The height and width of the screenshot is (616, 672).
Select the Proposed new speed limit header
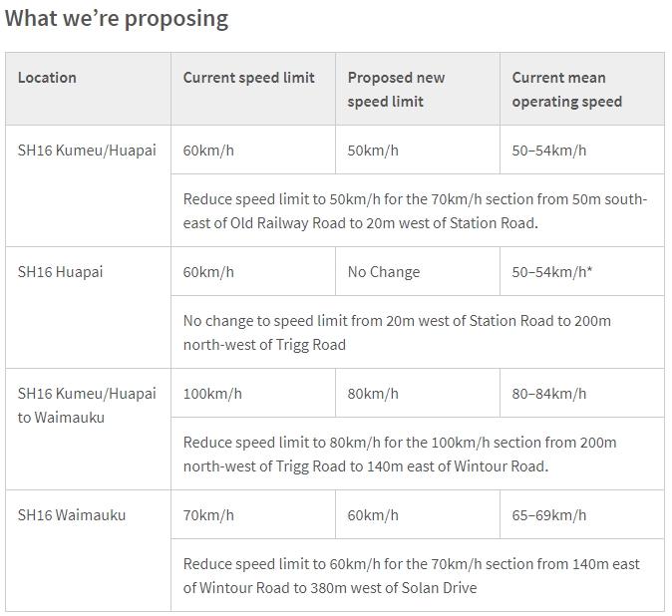coord(396,89)
